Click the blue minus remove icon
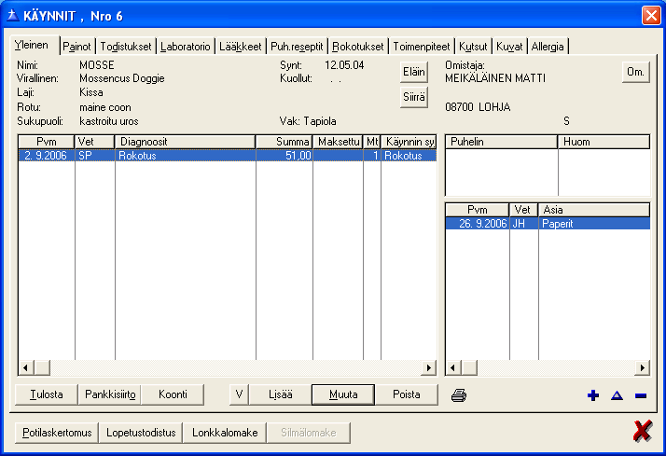The width and height of the screenshot is (666, 456). [641, 395]
